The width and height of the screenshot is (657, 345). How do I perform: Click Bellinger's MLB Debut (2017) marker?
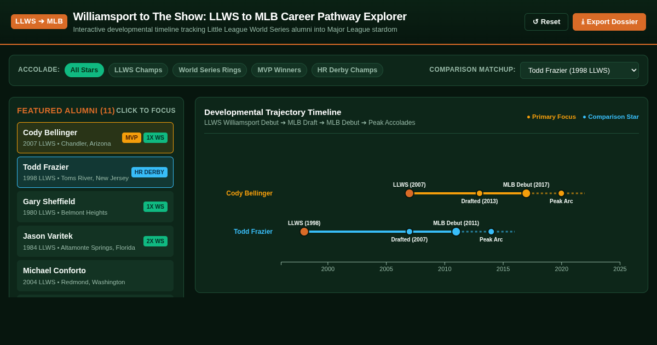coord(526,193)
